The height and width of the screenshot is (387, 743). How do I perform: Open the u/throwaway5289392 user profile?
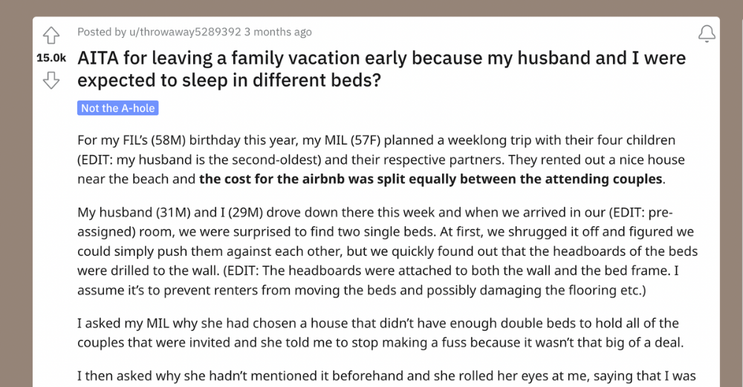point(185,32)
